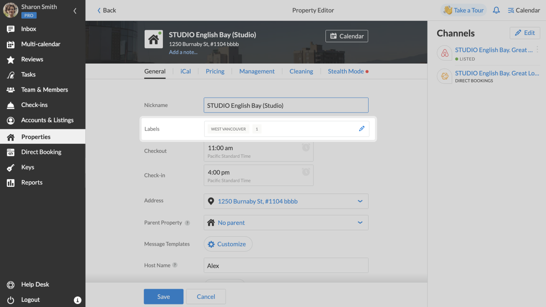Open the Stealth Mode tab

coord(346,71)
